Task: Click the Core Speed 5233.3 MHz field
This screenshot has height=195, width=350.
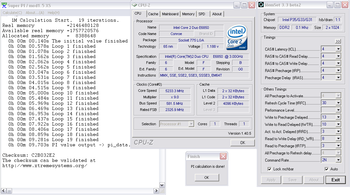Action: [x=175, y=91]
